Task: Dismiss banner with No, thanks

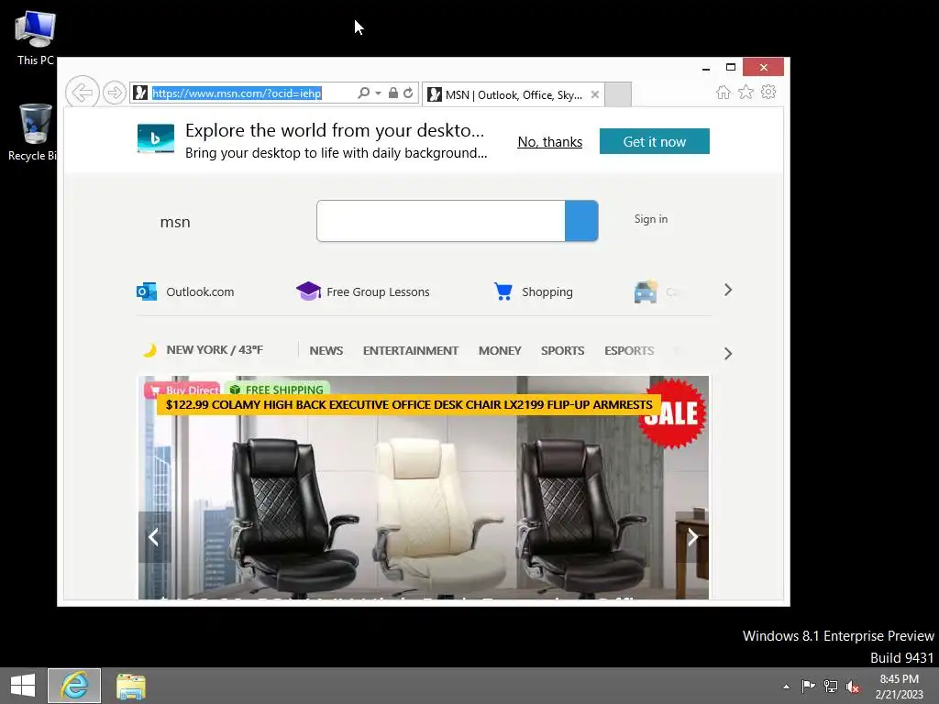Action: tap(550, 142)
